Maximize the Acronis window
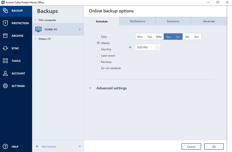 pyautogui.click(x=218, y=2)
